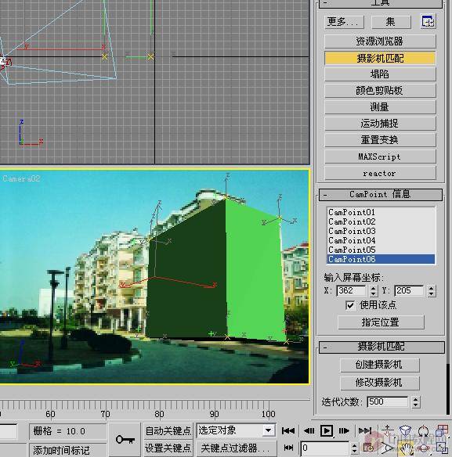
Task: Click current frame spinner arrows
Action: pyautogui.click(x=354, y=448)
